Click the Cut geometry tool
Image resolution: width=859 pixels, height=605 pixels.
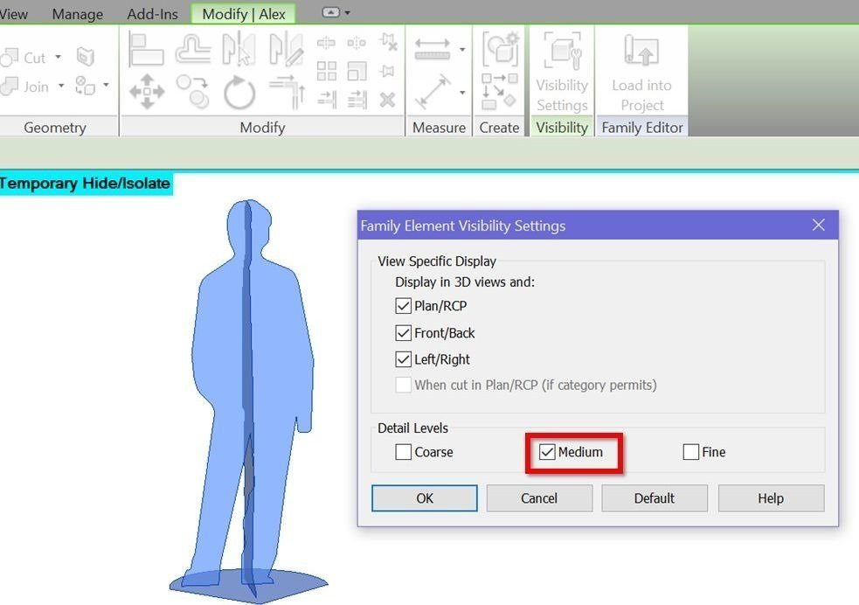[x=24, y=57]
